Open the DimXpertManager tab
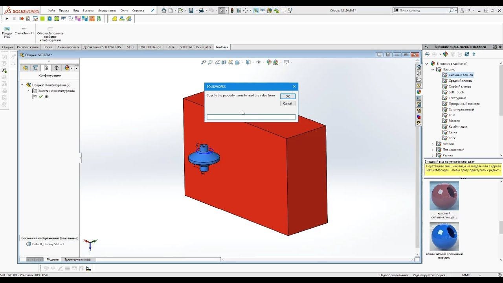 (57, 68)
